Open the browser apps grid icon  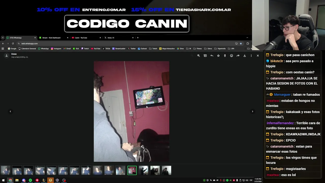pos(3,49)
